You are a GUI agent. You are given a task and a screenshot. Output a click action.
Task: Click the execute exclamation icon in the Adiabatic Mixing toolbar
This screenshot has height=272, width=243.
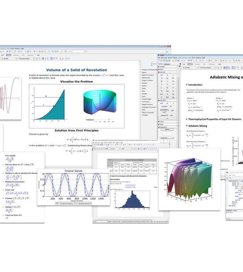pyautogui.click(x=218, y=61)
